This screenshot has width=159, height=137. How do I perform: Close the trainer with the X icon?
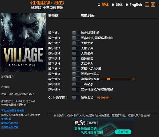[153, 5]
